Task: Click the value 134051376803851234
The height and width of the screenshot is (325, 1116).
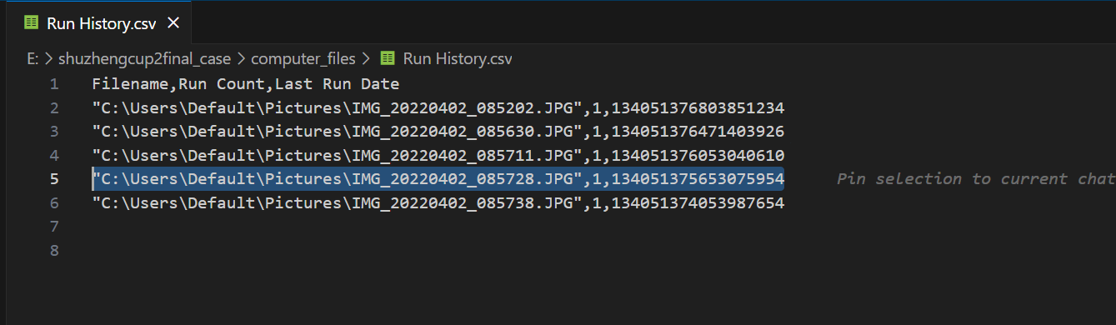Action: click(698, 107)
